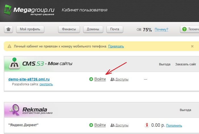The height and width of the screenshot is (134, 199).
Task: Click the red Яндекс Я icon
Action: 147,125
